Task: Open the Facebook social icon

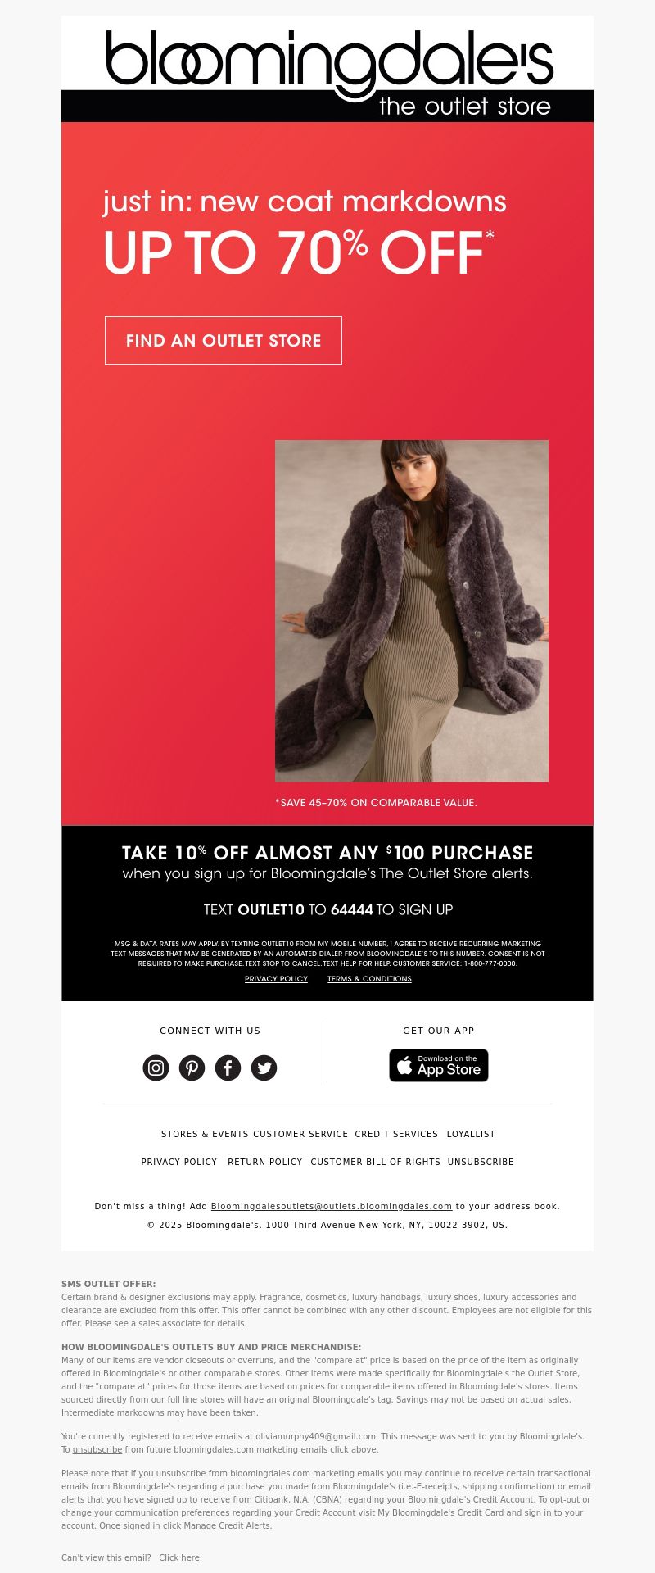Action: [x=228, y=1068]
